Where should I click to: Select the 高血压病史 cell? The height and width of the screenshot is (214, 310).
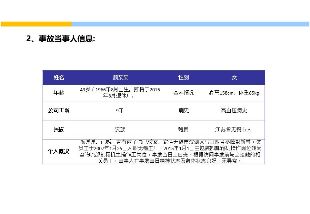(234, 110)
